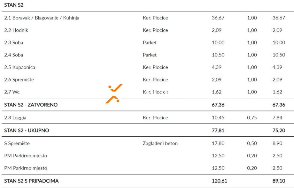This screenshot has height=188, width=294.
Task: Click the "STAN S2 - ZATVORENO" subtotal label
Action: 31,105
